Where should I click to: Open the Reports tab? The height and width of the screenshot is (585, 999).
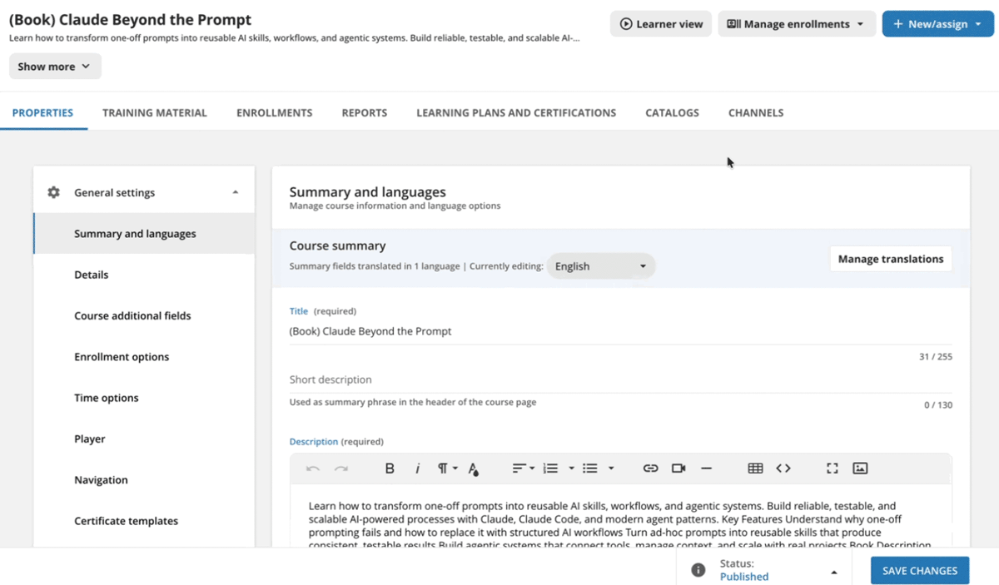click(x=365, y=112)
